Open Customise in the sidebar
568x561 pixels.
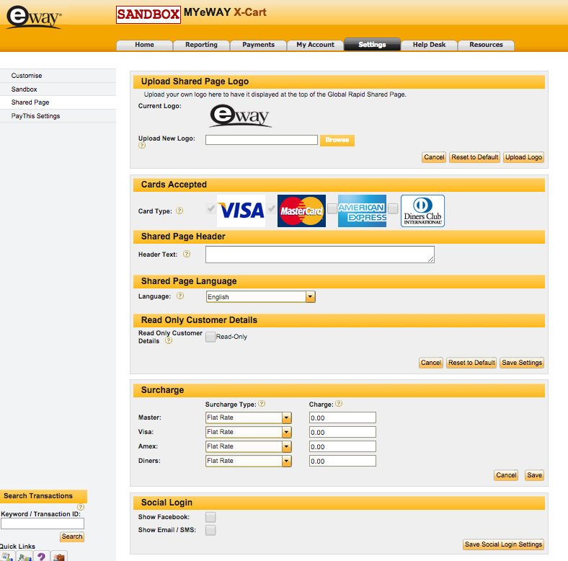pyautogui.click(x=58, y=76)
